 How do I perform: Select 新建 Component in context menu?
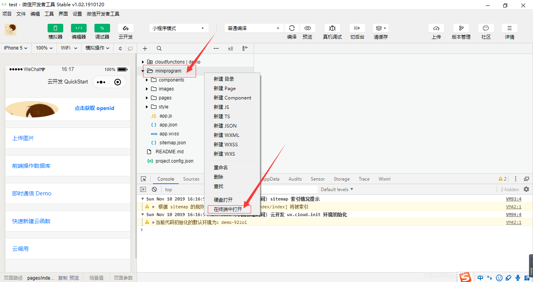(x=233, y=98)
